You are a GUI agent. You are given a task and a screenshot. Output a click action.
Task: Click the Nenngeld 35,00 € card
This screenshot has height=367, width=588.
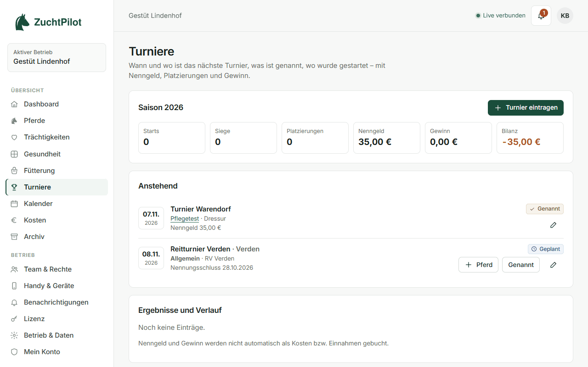387,138
